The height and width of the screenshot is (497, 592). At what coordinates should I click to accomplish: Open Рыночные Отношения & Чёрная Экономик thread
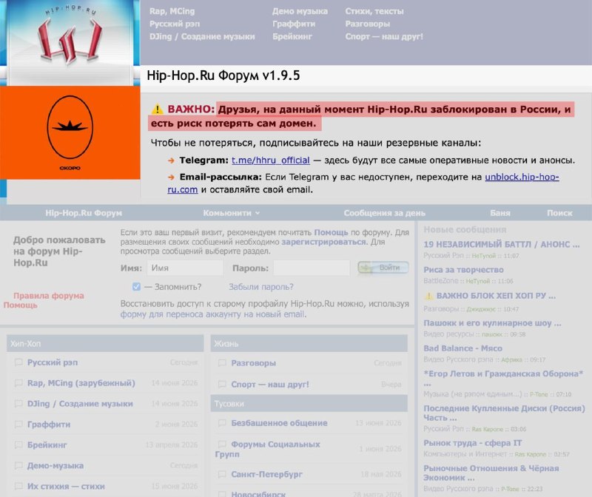[x=491, y=473]
